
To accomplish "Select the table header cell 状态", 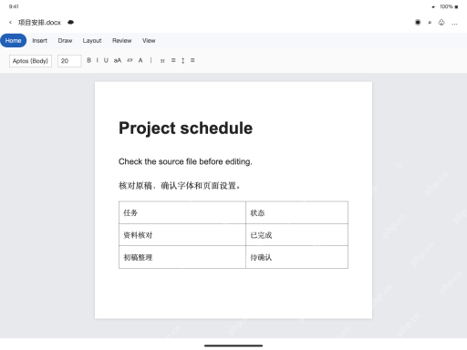I will pyautogui.click(x=296, y=212).
